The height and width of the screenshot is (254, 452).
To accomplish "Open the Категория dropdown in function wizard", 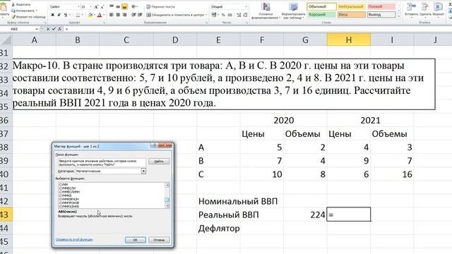I will [x=143, y=171].
